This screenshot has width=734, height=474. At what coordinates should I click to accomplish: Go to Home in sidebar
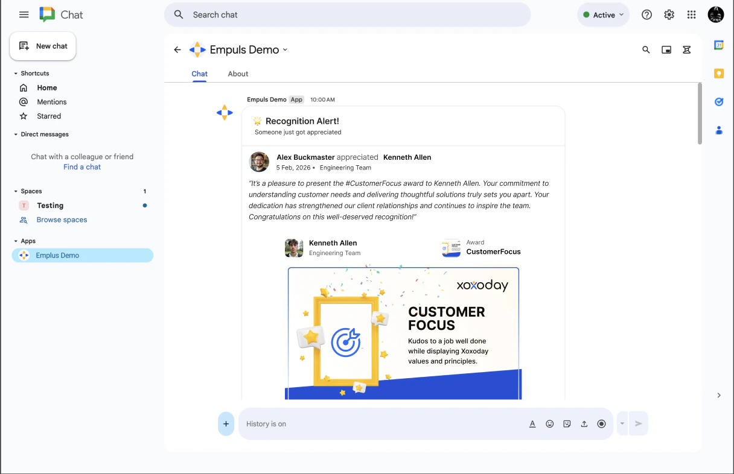tap(47, 87)
